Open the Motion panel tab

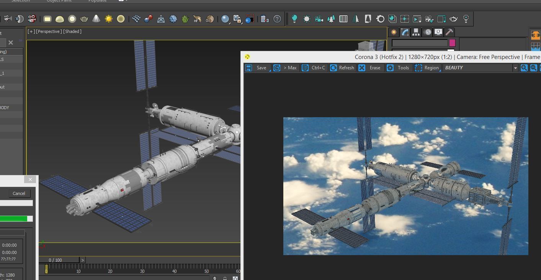[x=427, y=32]
